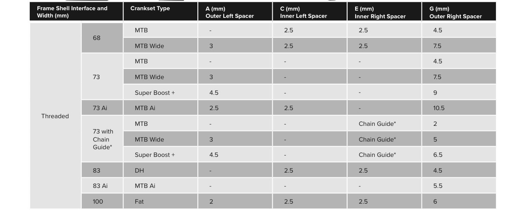Click the Threaded interface cell

point(55,116)
